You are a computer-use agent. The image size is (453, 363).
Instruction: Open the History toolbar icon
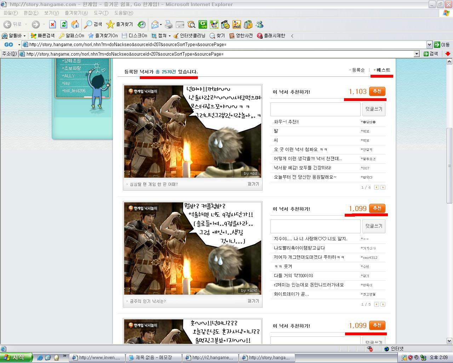[x=141, y=24]
